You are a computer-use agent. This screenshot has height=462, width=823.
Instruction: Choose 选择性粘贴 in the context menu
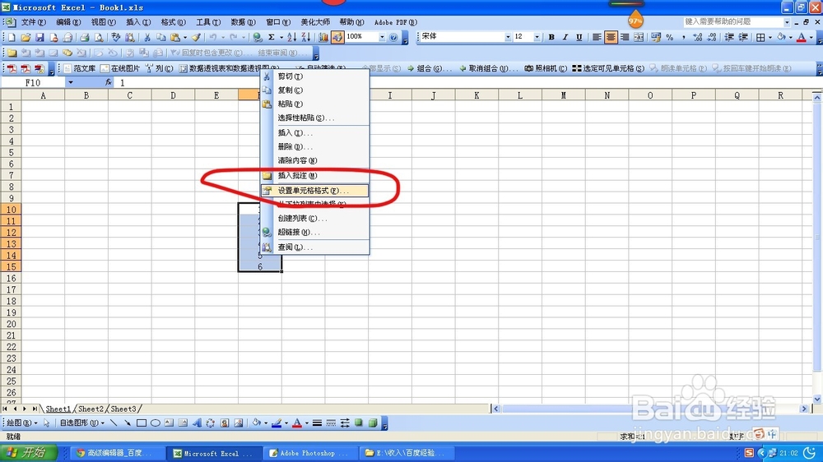tap(315, 118)
